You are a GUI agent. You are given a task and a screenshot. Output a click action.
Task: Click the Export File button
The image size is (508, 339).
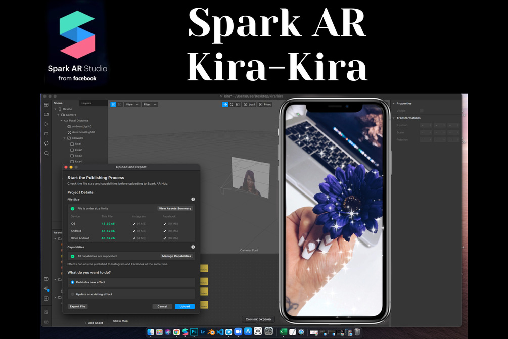[78, 306]
